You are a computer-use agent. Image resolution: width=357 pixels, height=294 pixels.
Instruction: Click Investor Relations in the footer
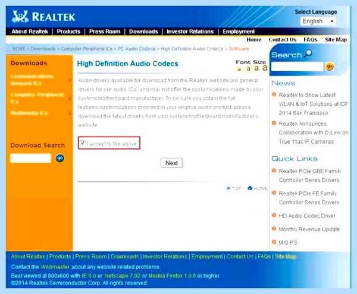click(x=165, y=257)
